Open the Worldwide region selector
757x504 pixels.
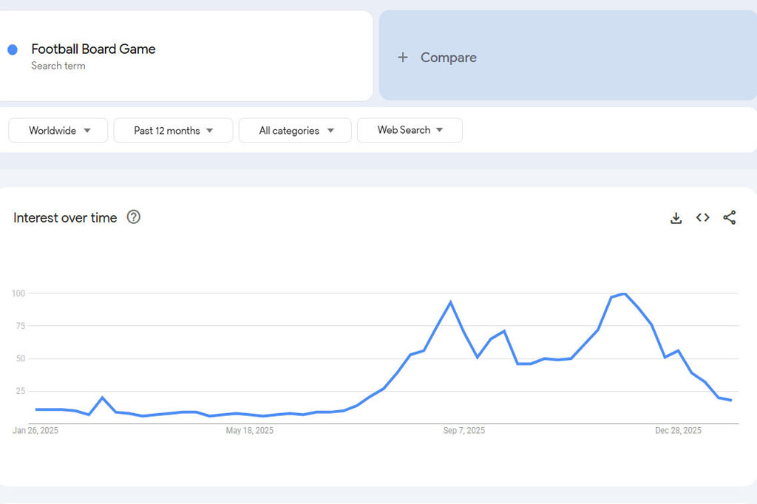(58, 130)
